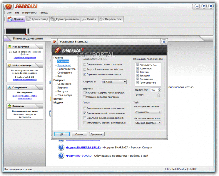
Task: Open the Спрашивать close-action dropdown
Action: tap(148, 112)
